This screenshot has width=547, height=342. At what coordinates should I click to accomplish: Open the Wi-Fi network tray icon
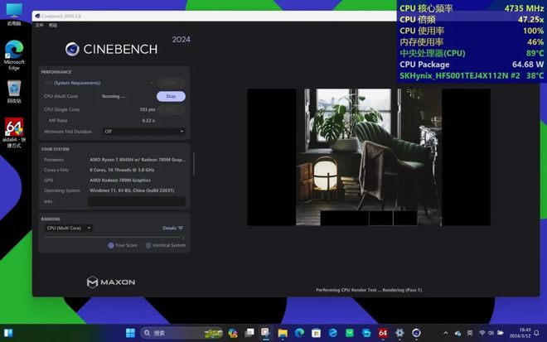(x=482, y=333)
